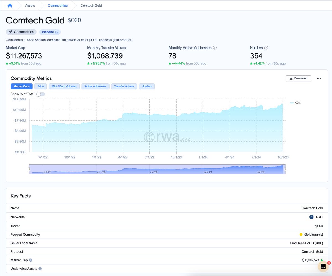The width and height of the screenshot is (332, 276).
Task: Show Holders help tooltip icon
Action: pos(266,48)
